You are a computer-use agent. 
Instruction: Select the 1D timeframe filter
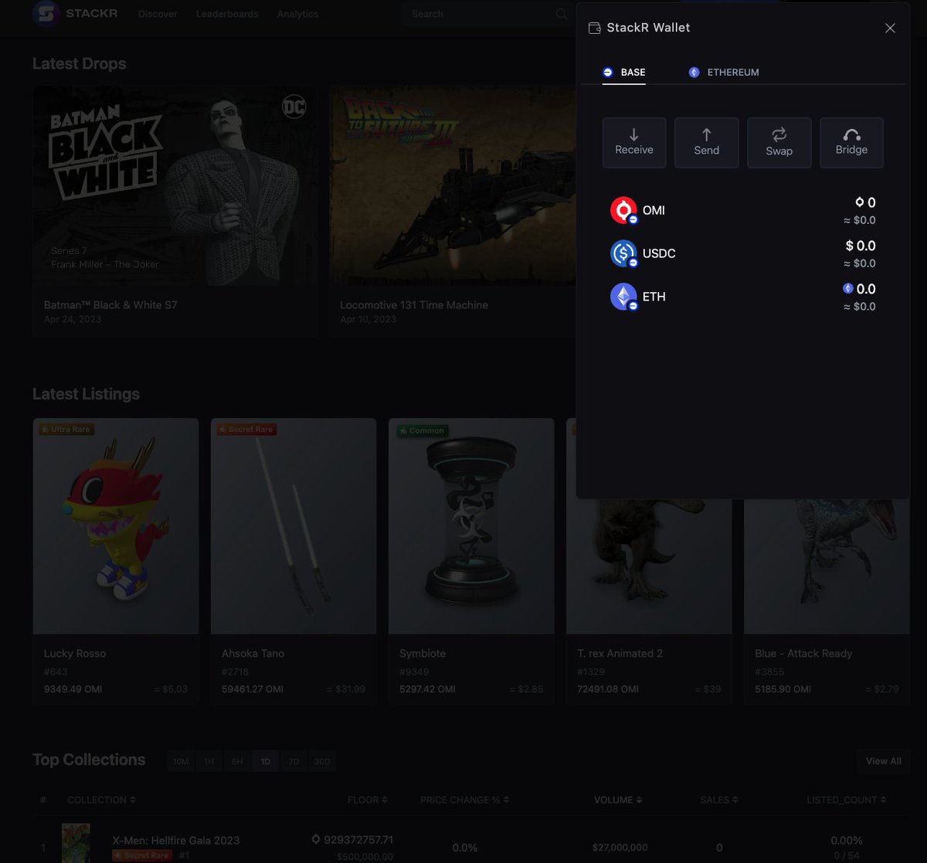(265, 761)
